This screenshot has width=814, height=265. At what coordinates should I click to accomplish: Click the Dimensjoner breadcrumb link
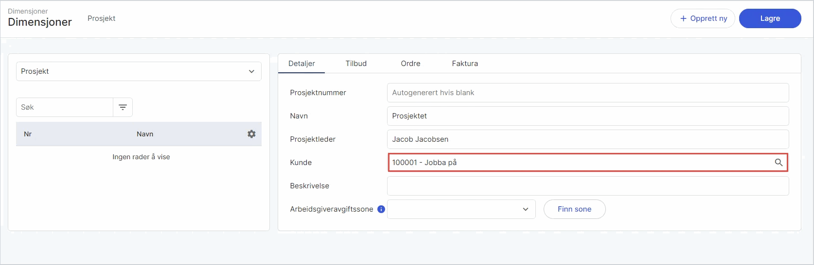pos(28,11)
